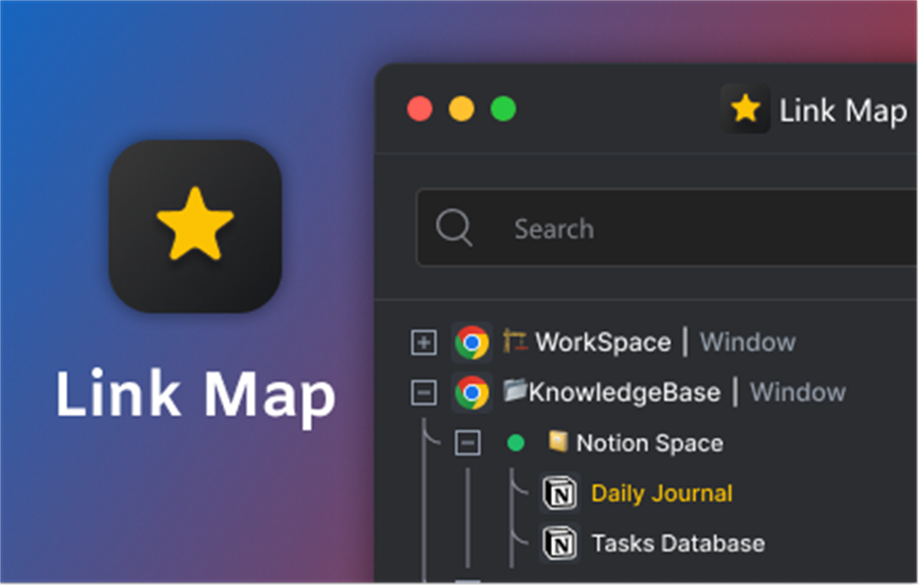Screen dimensions: 919x585
Task: Maximize the window with green button
Action: coord(503,109)
